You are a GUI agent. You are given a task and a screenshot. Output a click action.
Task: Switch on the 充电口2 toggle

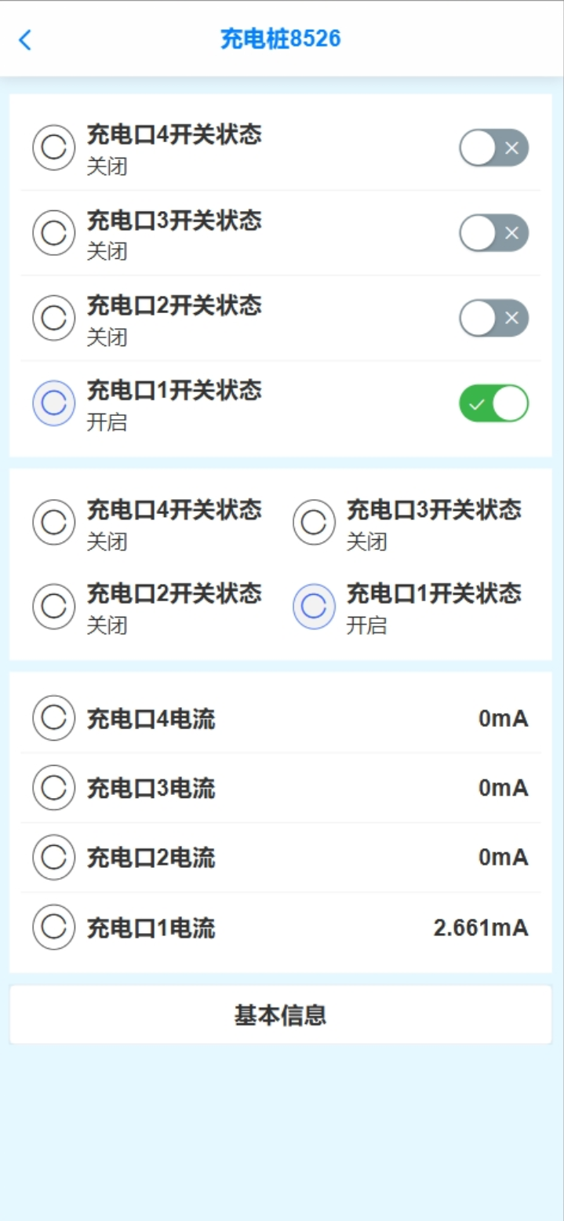[493, 318]
